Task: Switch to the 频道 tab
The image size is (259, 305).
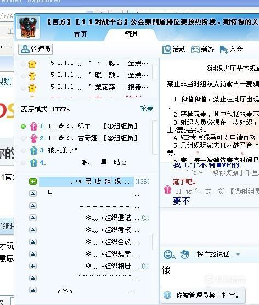Action: pyautogui.click(x=131, y=35)
